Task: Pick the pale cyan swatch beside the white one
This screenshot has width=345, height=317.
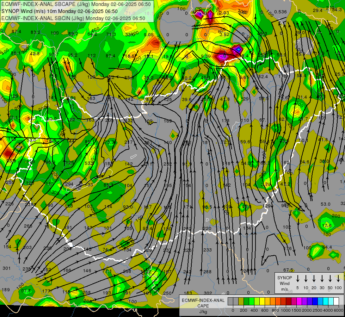Action: coord(331,301)
